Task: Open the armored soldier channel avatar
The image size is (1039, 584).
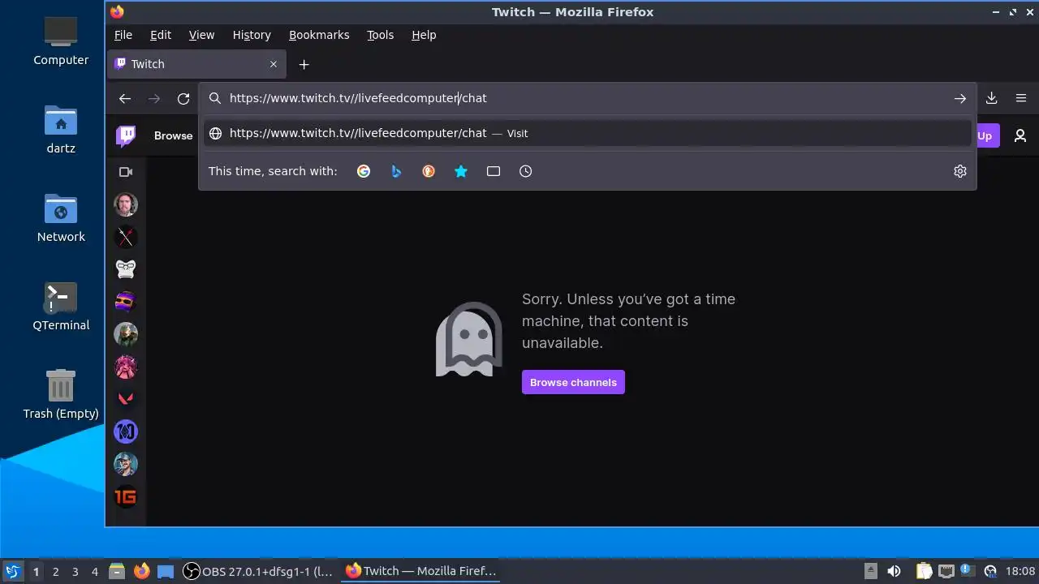Action: coord(126,334)
